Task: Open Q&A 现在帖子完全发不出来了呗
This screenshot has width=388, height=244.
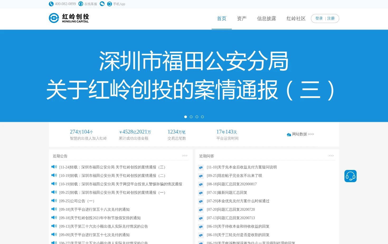Action: pos(234,176)
